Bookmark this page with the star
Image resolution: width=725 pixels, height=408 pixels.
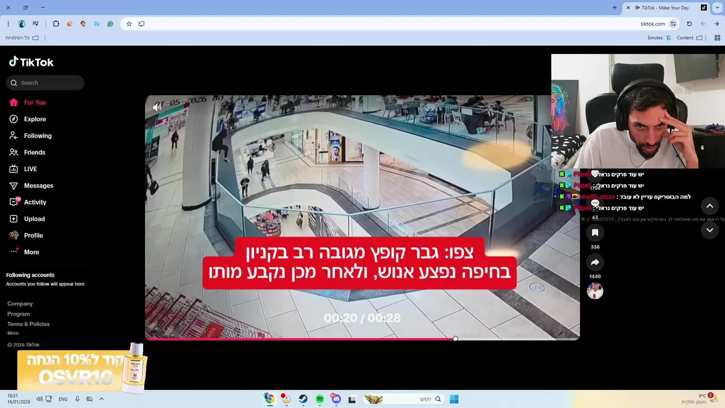129,24
